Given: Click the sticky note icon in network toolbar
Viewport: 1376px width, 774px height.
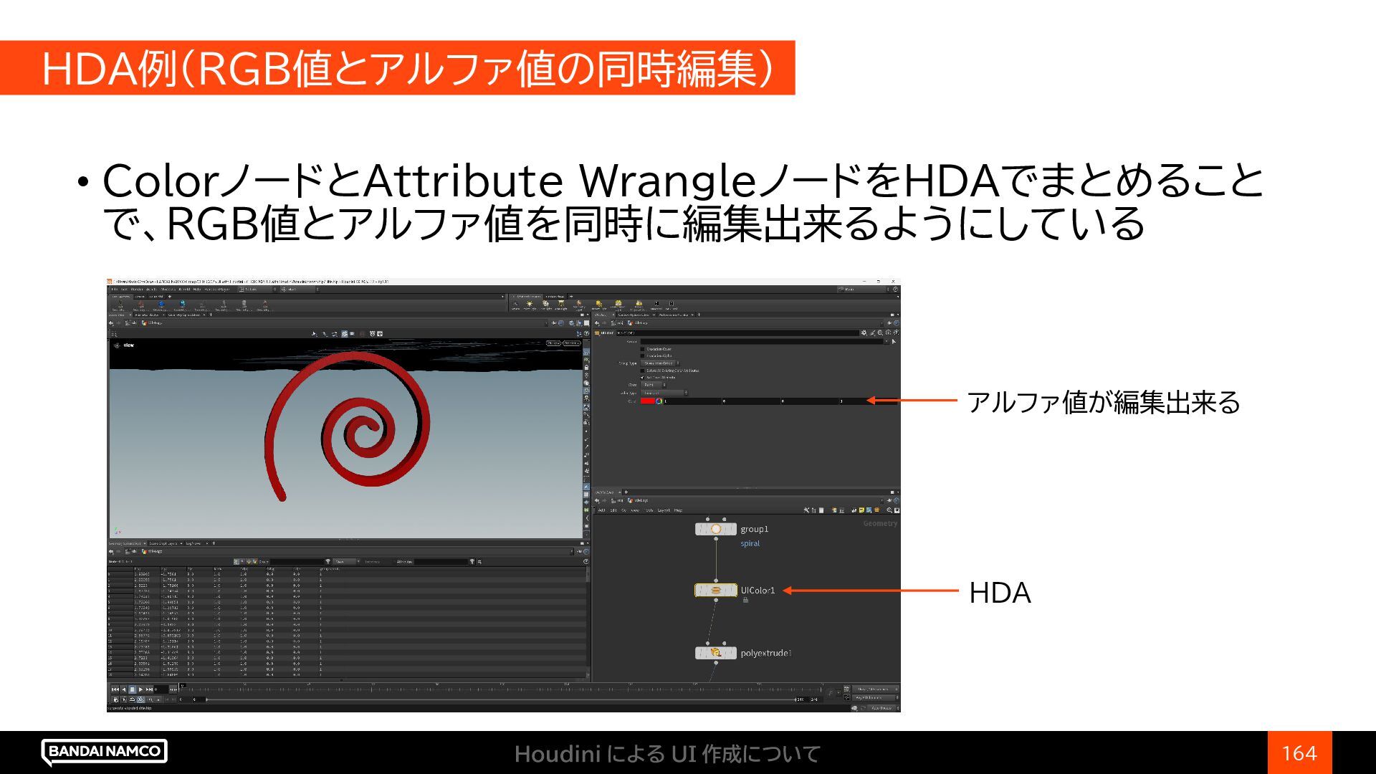Looking at the screenshot, I should (861, 510).
